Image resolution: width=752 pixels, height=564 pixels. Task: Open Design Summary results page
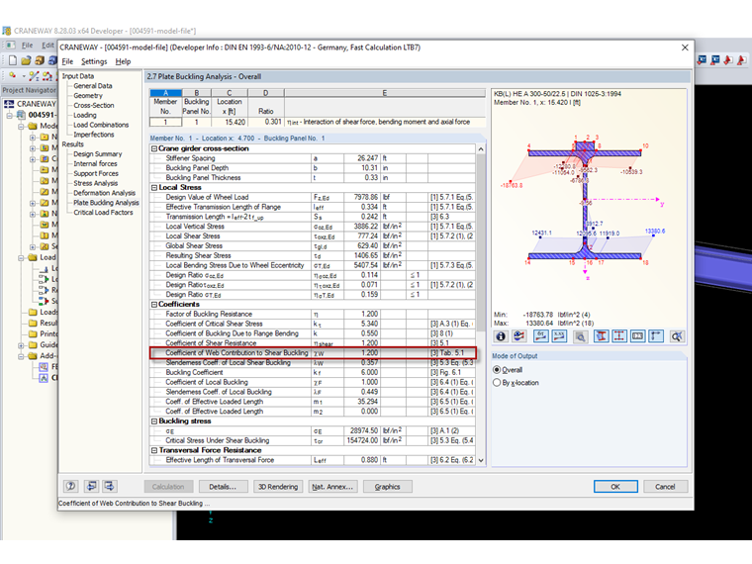click(97, 154)
